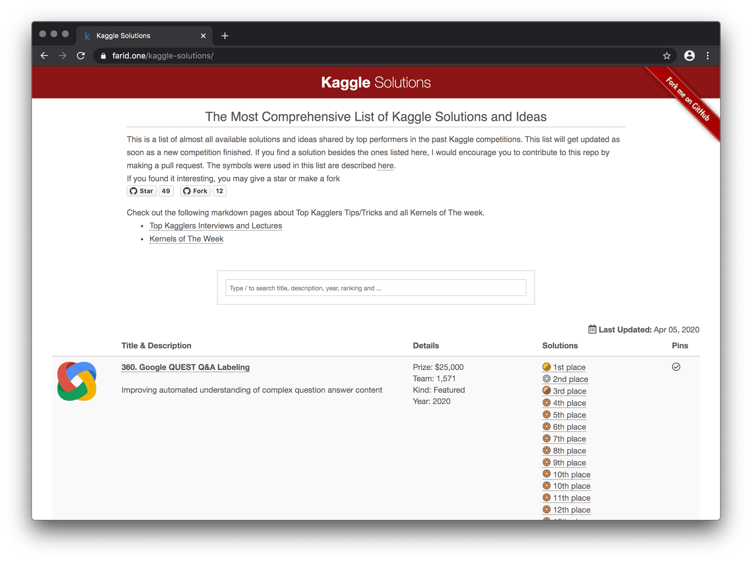The height and width of the screenshot is (562, 752).
Task: Open the Chrome profile avatar icon
Action: tap(689, 56)
